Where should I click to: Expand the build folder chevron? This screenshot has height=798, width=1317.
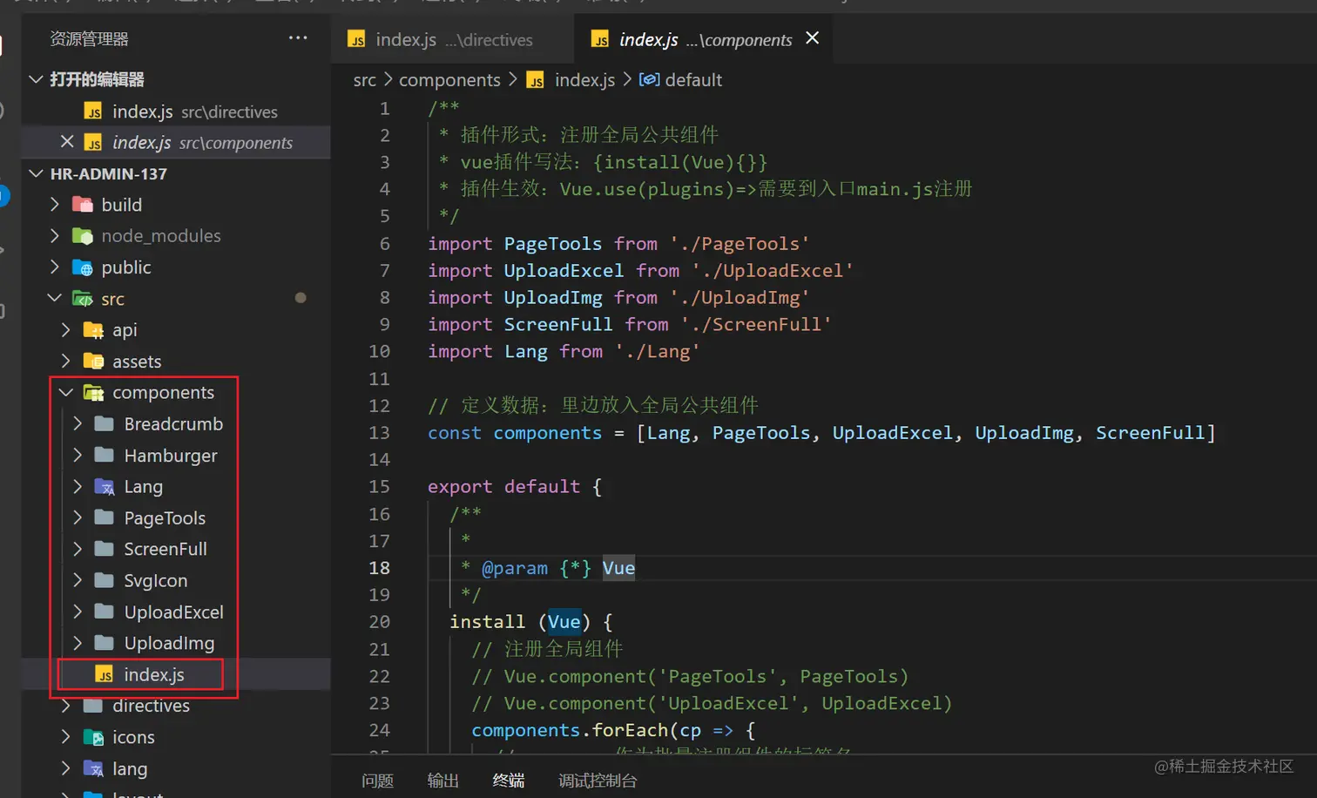click(55, 205)
